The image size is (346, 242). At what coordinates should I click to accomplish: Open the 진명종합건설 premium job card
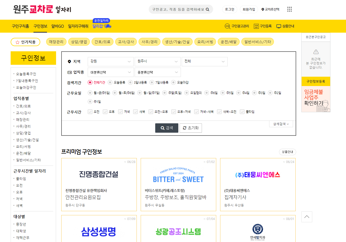(99, 185)
